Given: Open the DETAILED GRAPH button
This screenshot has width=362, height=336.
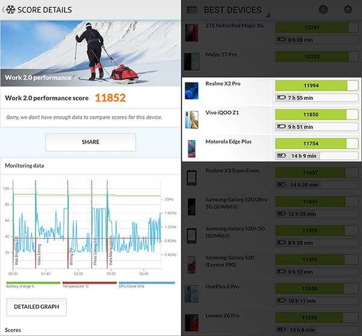Looking at the screenshot, I should (36, 307).
